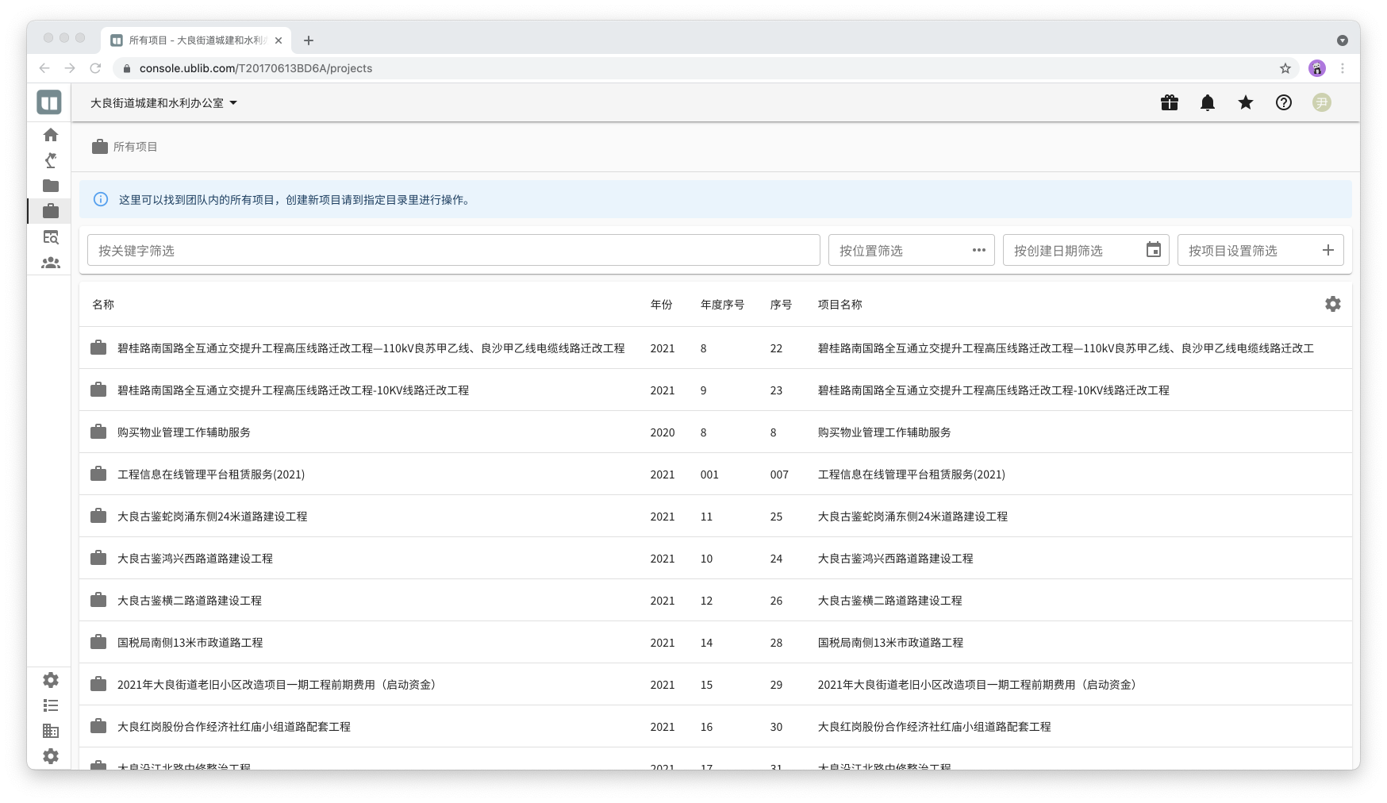Image resolution: width=1387 pixels, height=803 pixels.
Task: Open table column settings gear
Action: [x=1332, y=304]
